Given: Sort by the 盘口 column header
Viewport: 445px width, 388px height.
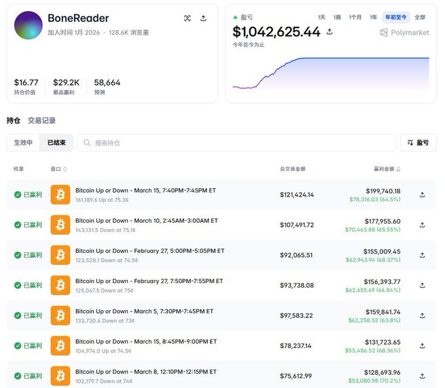Looking at the screenshot, I should click(x=58, y=169).
